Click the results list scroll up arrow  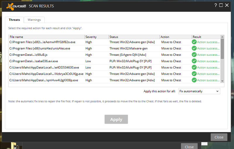[222, 37]
